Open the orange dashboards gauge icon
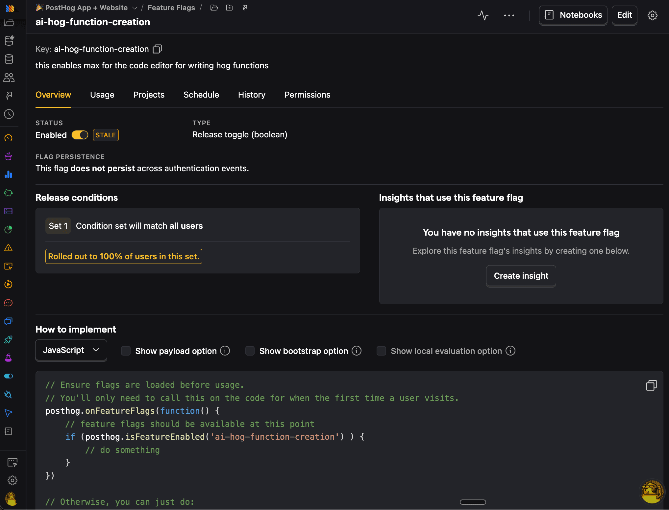The height and width of the screenshot is (510, 669). 9,138
